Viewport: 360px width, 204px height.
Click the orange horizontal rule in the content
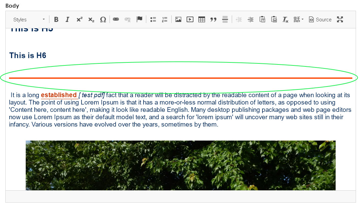[x=180, y=78]
